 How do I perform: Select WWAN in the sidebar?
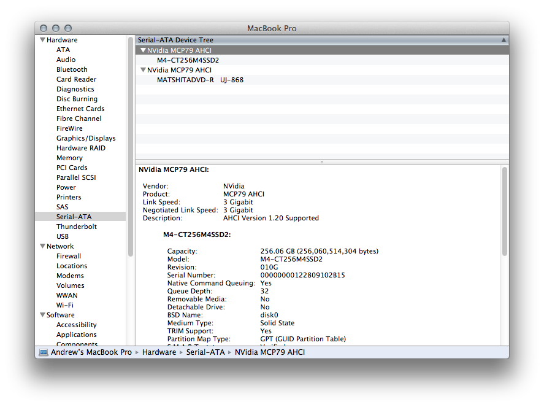tap(67, 295)
